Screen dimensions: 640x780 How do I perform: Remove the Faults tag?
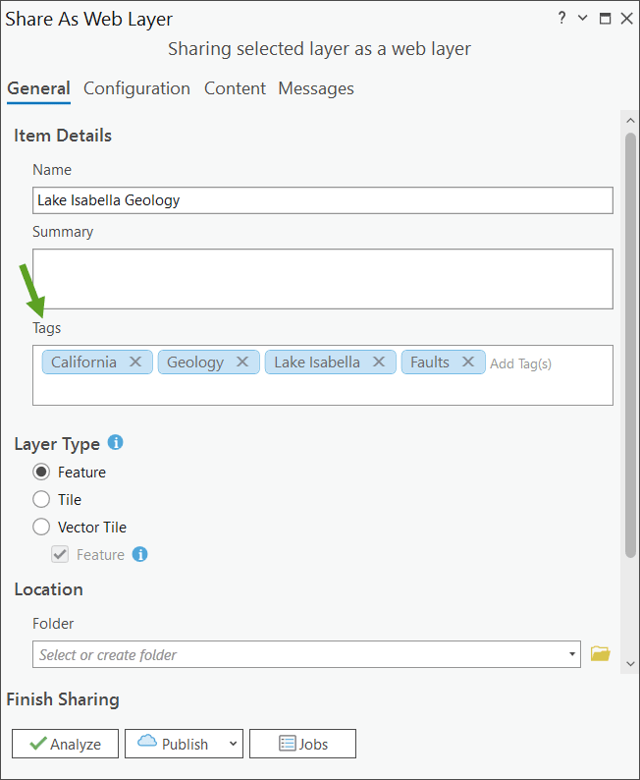[467, 362]
